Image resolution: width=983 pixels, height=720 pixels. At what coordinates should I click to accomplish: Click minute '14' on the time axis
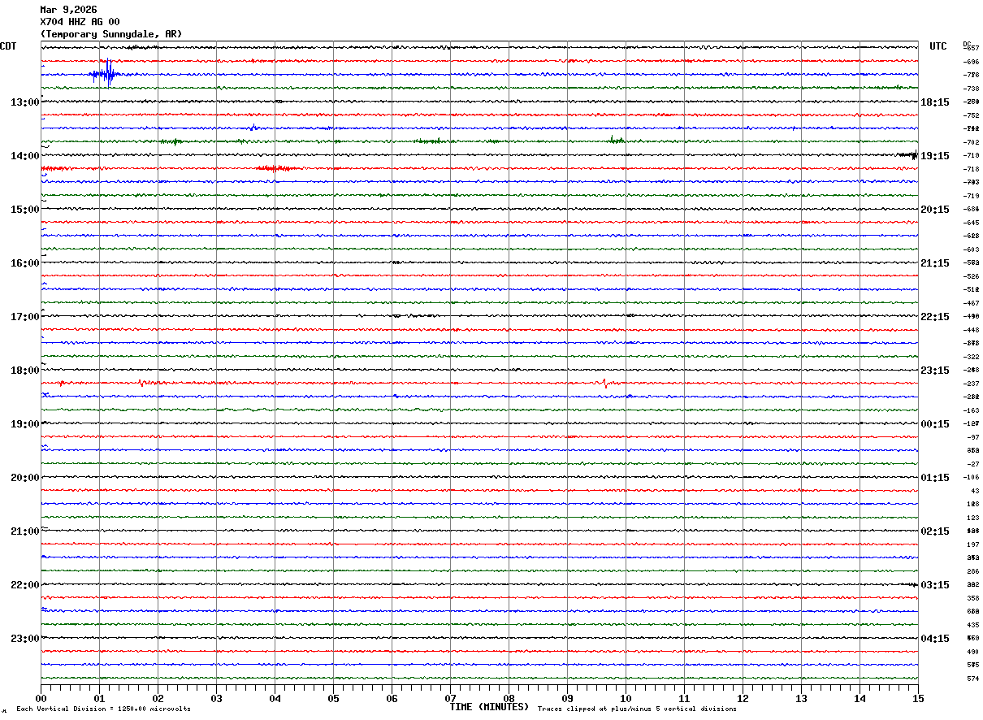click(x=860, y=698)
